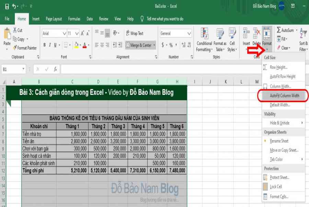Toggle Wrap Text
Screen dimensions: 309x207
pos(135,33)
